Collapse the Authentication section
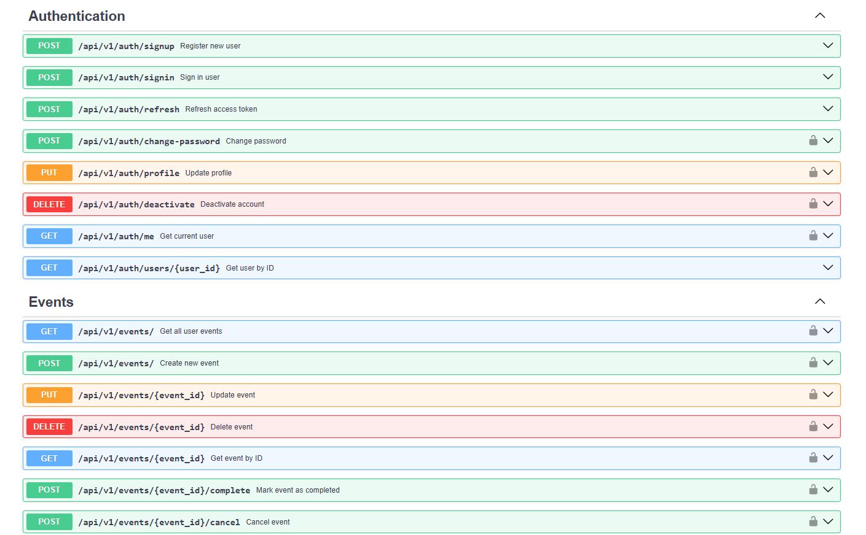The height and width of the screenshot is (535, 866). coord(819,16)
